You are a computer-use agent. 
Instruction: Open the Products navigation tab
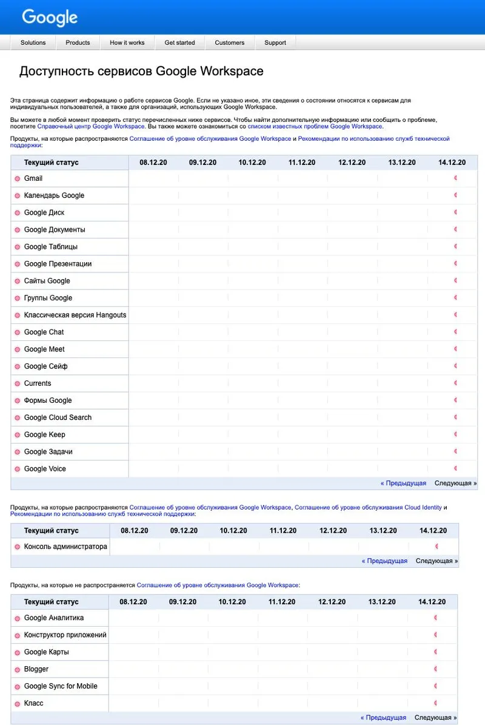coord(78,42)
